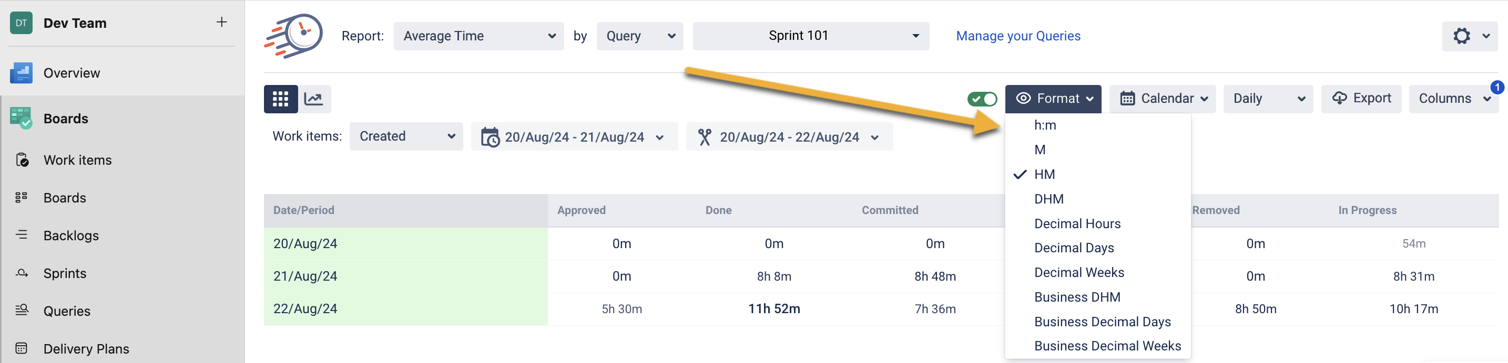
Task: Open the Columns selector button
Action: (1452, 99)
